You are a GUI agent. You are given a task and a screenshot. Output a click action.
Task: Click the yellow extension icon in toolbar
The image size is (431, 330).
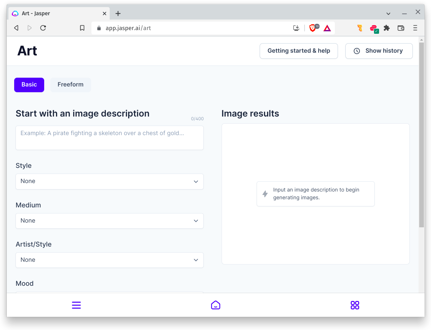click(360, 28)
